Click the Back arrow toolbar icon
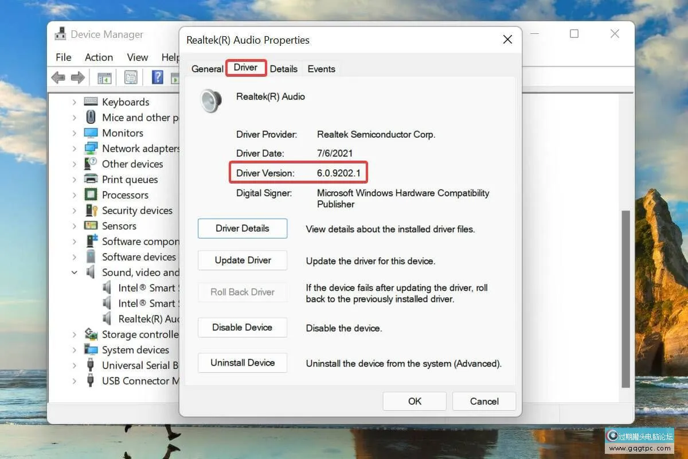688x459 pixels. 58,77
